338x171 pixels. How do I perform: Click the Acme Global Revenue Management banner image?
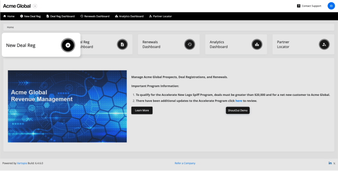point(67,106)
